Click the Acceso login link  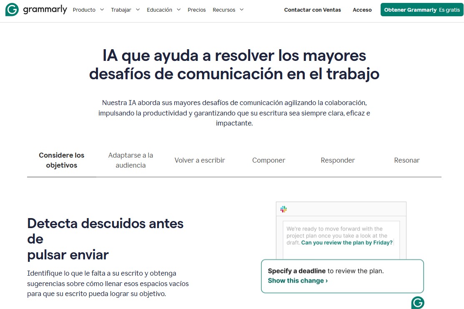pos(362,10)
